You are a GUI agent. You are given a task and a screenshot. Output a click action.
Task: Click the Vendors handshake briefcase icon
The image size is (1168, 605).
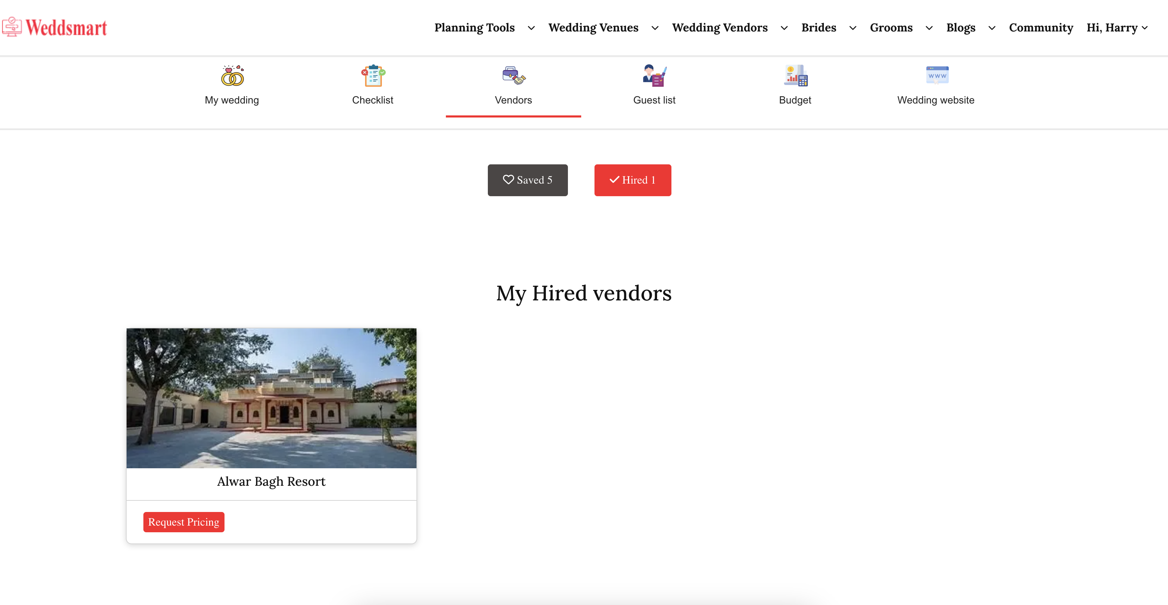click(513, 76)
